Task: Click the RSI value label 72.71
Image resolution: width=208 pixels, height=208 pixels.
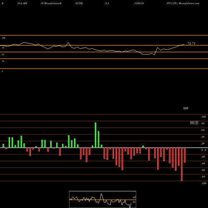Action: 191,43
